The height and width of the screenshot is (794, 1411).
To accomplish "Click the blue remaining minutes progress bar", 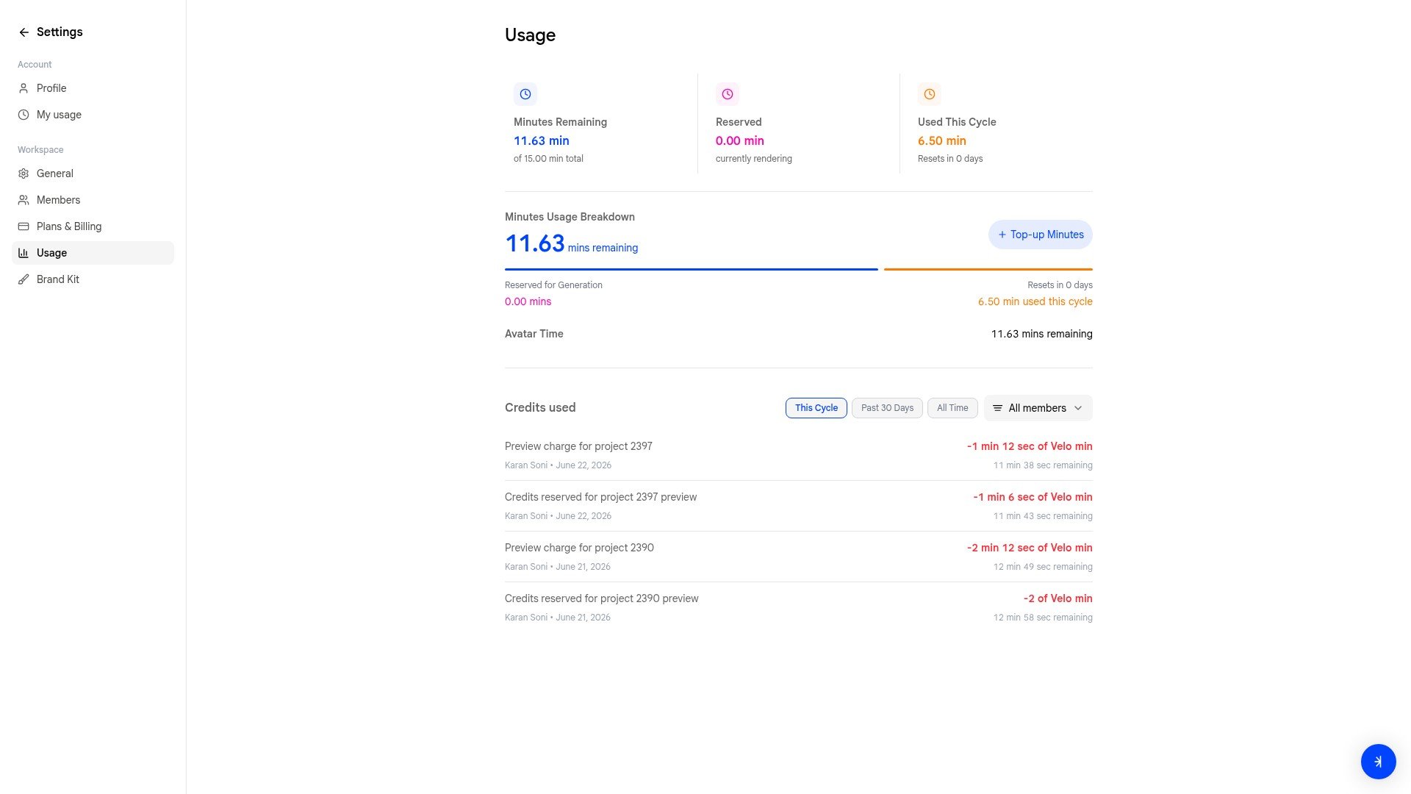I will (x=691, y=269).
